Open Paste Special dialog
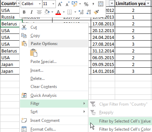This screenshot has height=132, width=152. coord(54,62)
